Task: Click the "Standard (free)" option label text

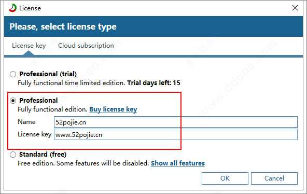Action: tap(43, 155)
